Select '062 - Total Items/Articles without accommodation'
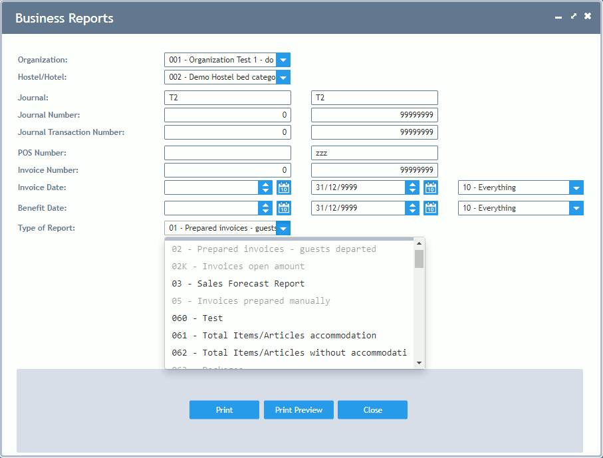 point(289,353)
